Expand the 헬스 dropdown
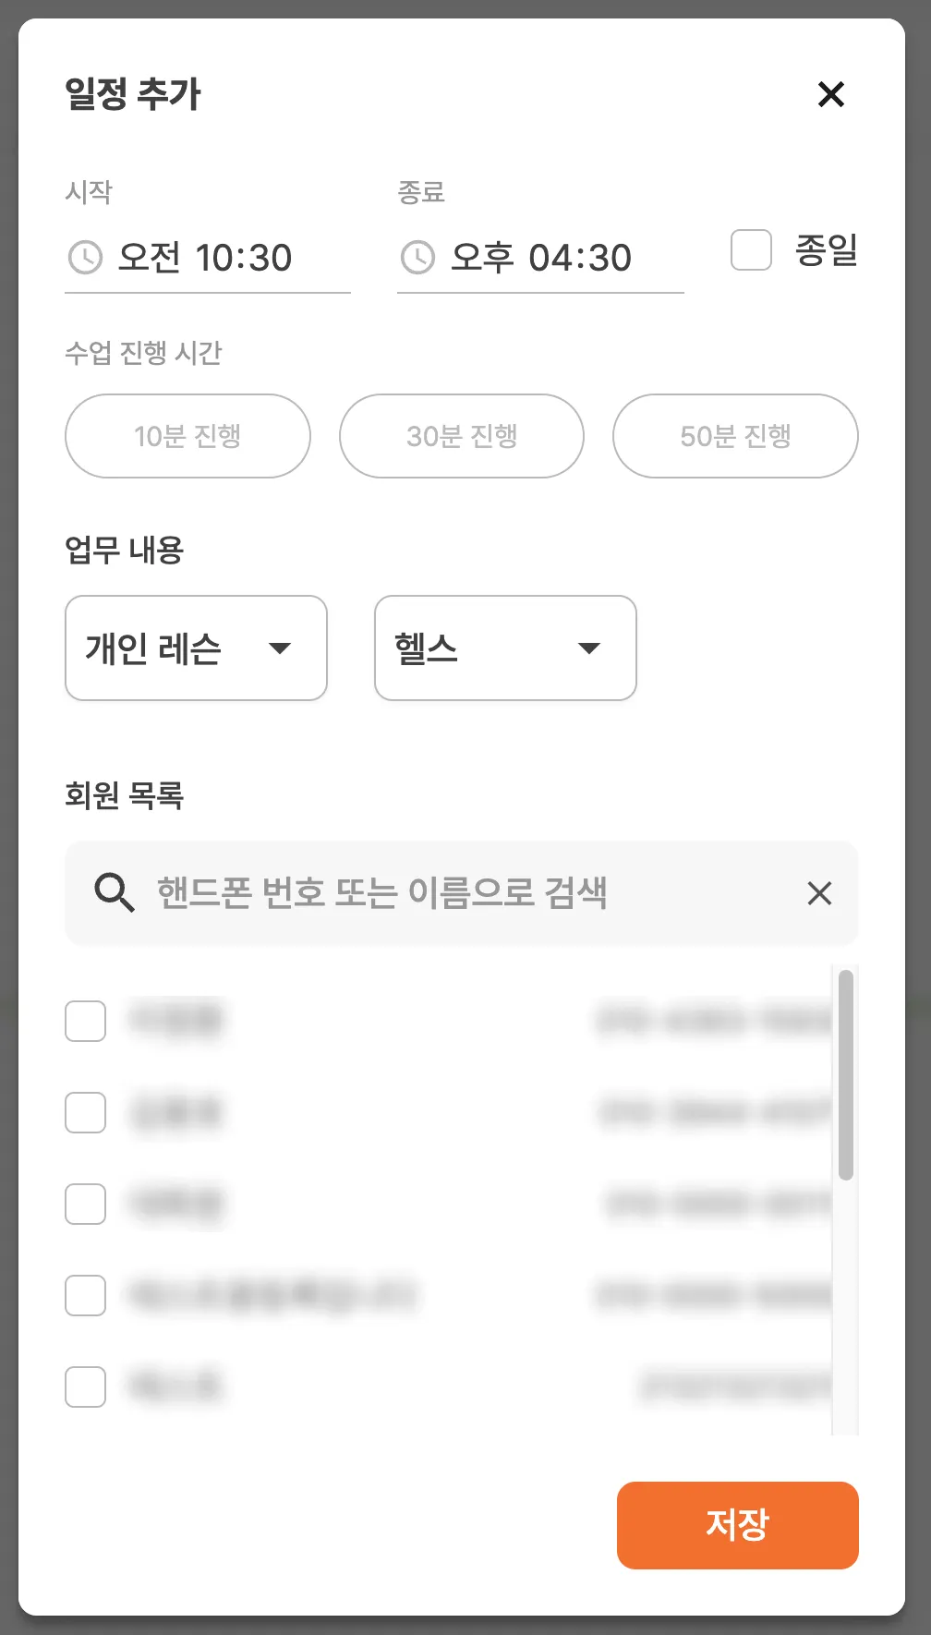This screenshot has width=931, height=1635. pos(505,648)
